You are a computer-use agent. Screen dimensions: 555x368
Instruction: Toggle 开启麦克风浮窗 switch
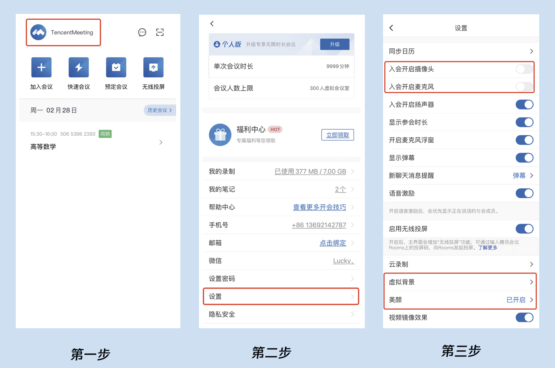525,140
